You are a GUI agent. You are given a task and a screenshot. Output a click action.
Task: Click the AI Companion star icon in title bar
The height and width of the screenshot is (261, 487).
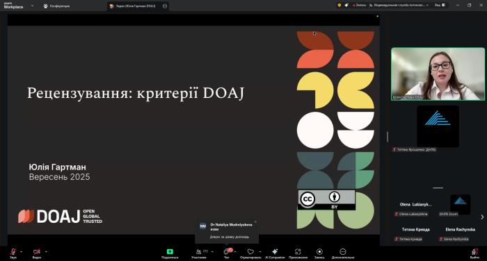346,5
